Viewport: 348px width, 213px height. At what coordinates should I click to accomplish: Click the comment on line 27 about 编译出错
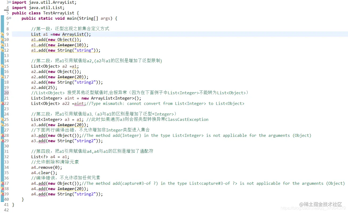(91, 130)
